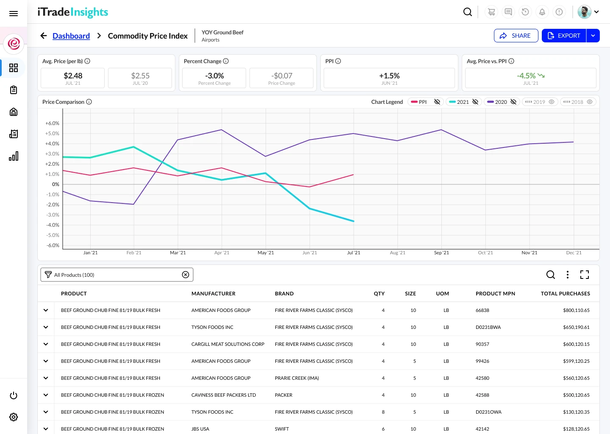The width and height of the screenshot is (610, 434).
Task: Click the $2.48 JUL '21 price box
Action: click(73, 78)
